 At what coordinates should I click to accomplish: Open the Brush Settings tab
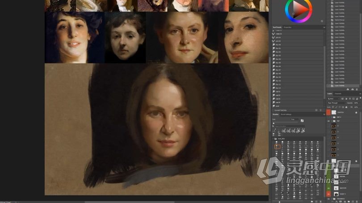click(x=286, y=114)
